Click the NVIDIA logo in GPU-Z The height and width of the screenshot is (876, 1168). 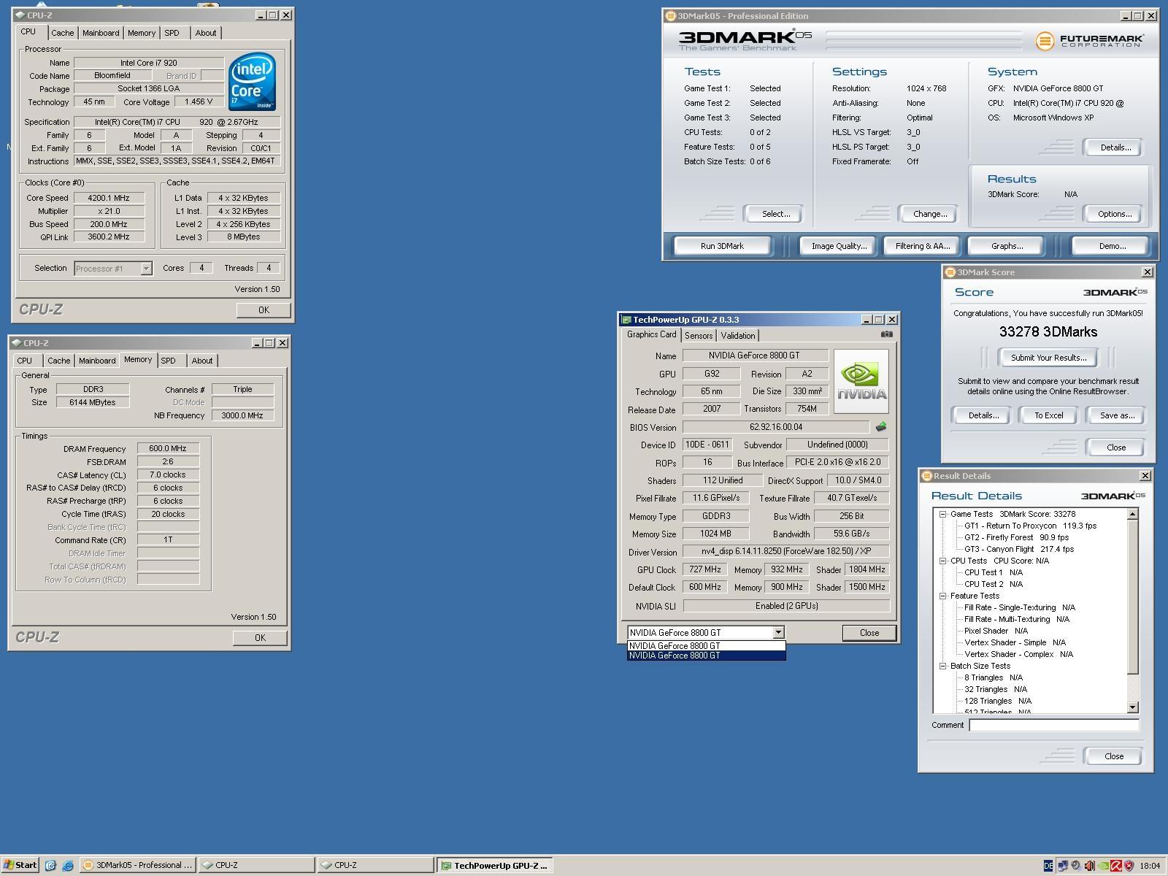coord(861,381)
